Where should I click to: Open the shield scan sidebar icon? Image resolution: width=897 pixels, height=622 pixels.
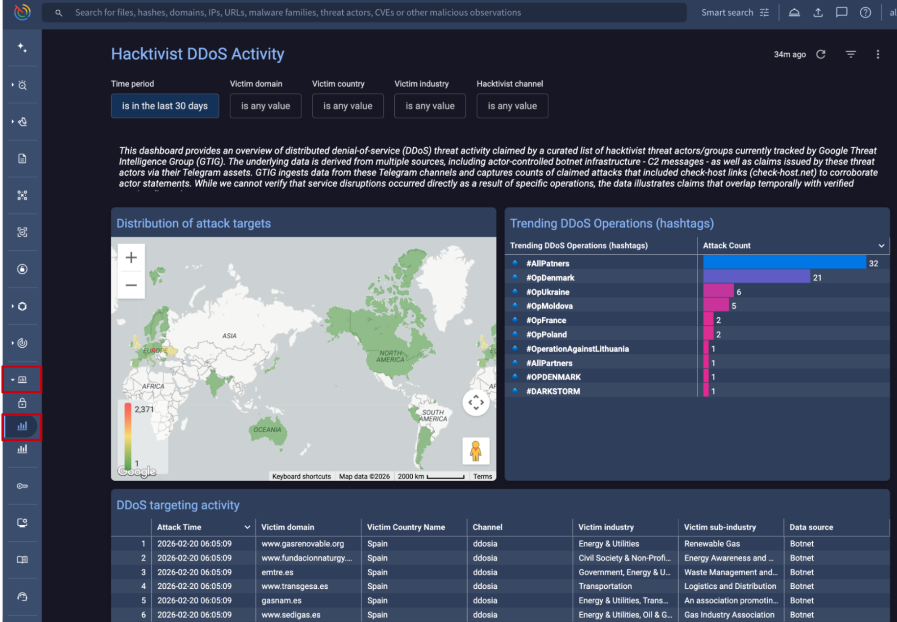(x=22, y=232)
